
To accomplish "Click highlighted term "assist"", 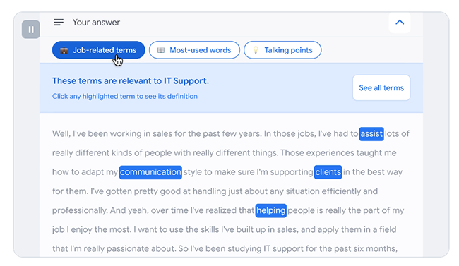I will [371, 134].
